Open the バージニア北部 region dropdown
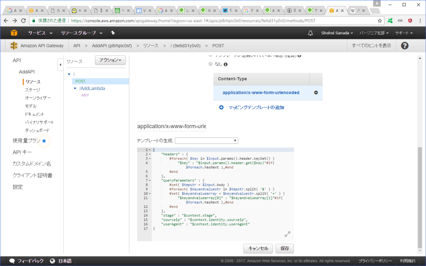426x266 pixels. click(374, 33)
